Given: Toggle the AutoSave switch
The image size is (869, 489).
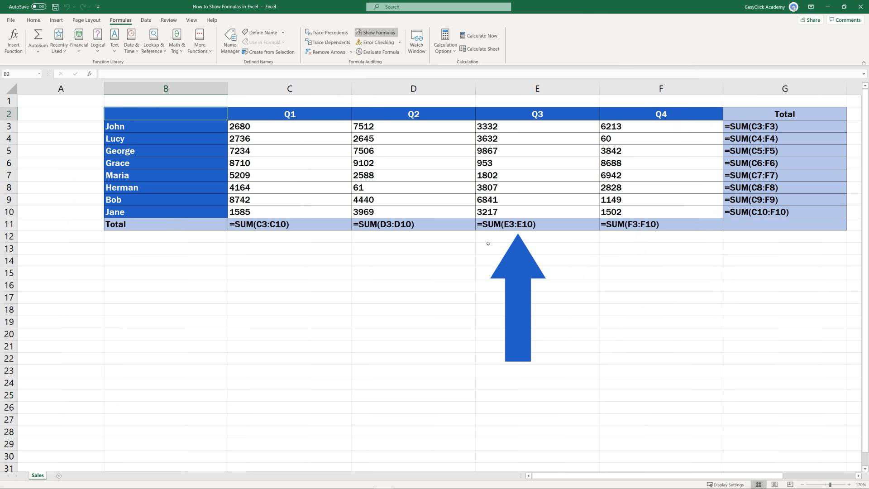Looking at the screenshot, I should tap(38, 7).
